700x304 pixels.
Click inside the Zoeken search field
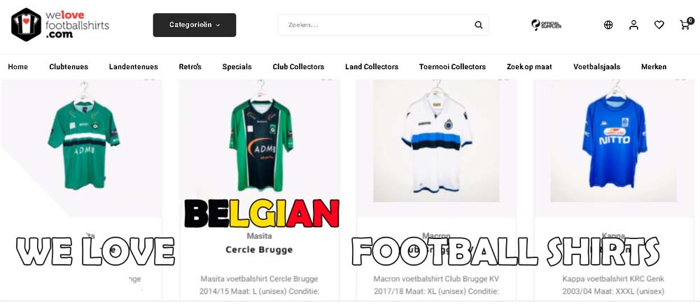pos(383,25)
